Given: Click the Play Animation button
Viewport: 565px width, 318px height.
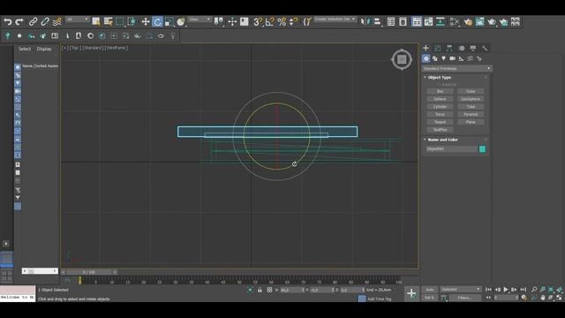Looking at the screenshot, I should click(x=506, y=290).
